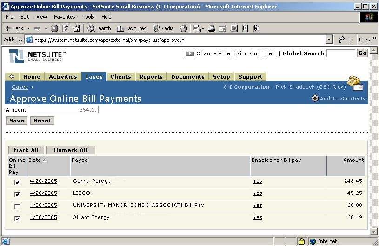Click the Change Role arrow icon
Screen dimensions: 379x246
[x=190, y=53]
